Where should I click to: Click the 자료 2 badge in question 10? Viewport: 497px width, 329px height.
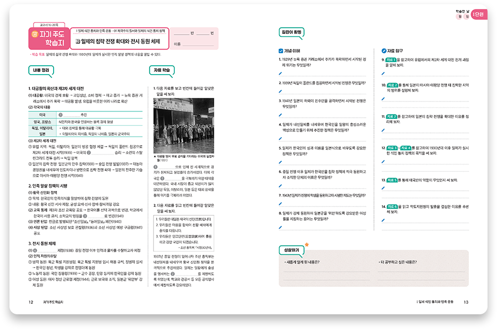pos(392,85)
